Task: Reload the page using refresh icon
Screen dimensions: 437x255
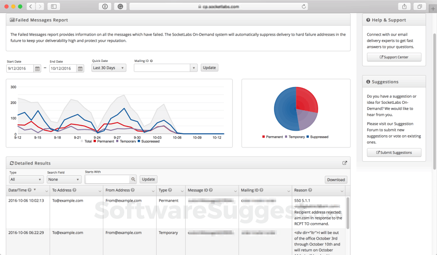Action: point(304,6)
